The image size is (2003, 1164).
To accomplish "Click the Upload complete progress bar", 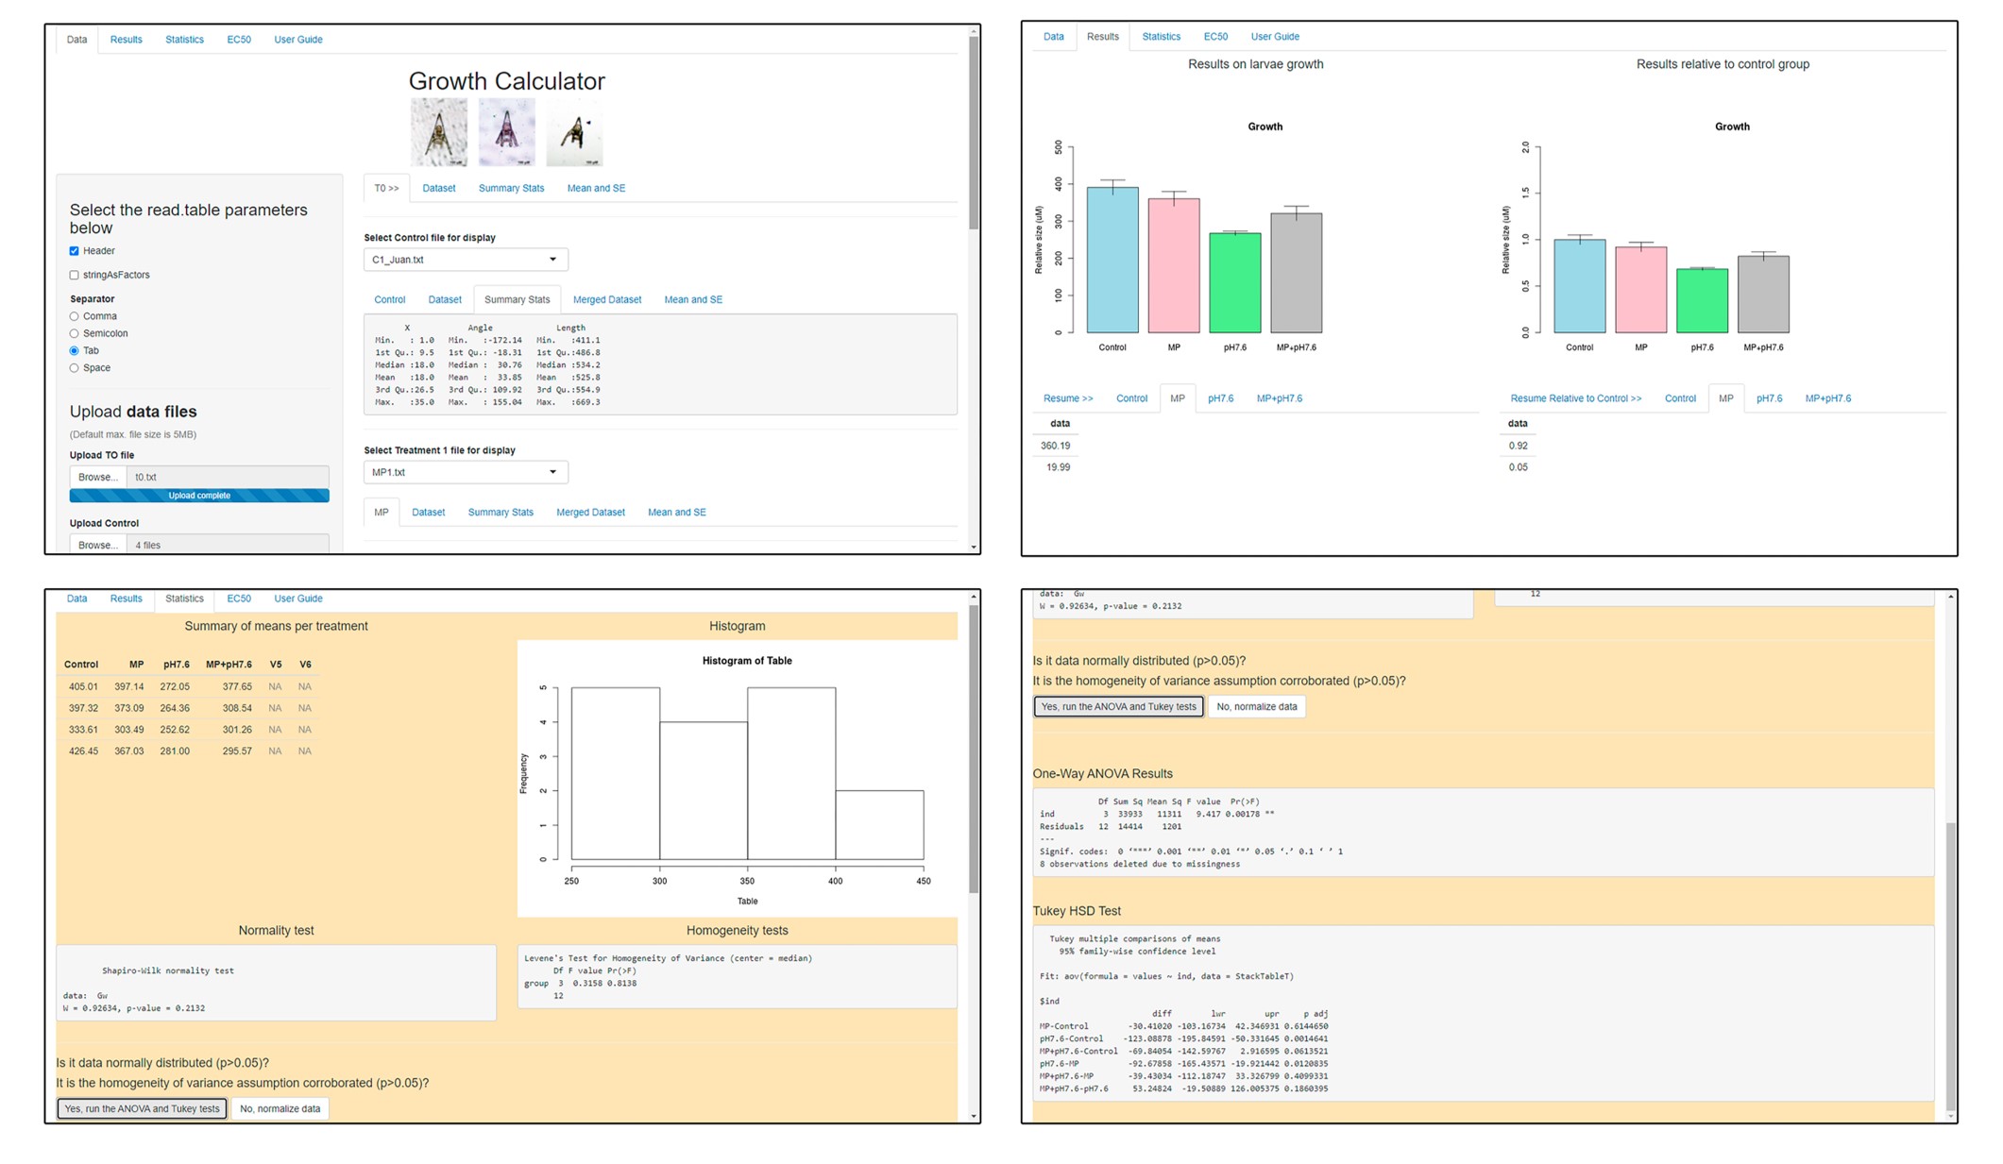I will (199, 496).
